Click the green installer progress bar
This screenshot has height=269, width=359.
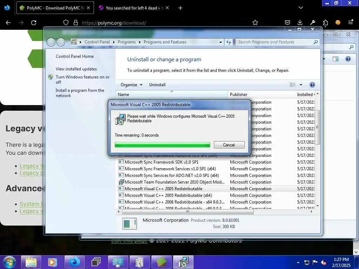point(162,145)
